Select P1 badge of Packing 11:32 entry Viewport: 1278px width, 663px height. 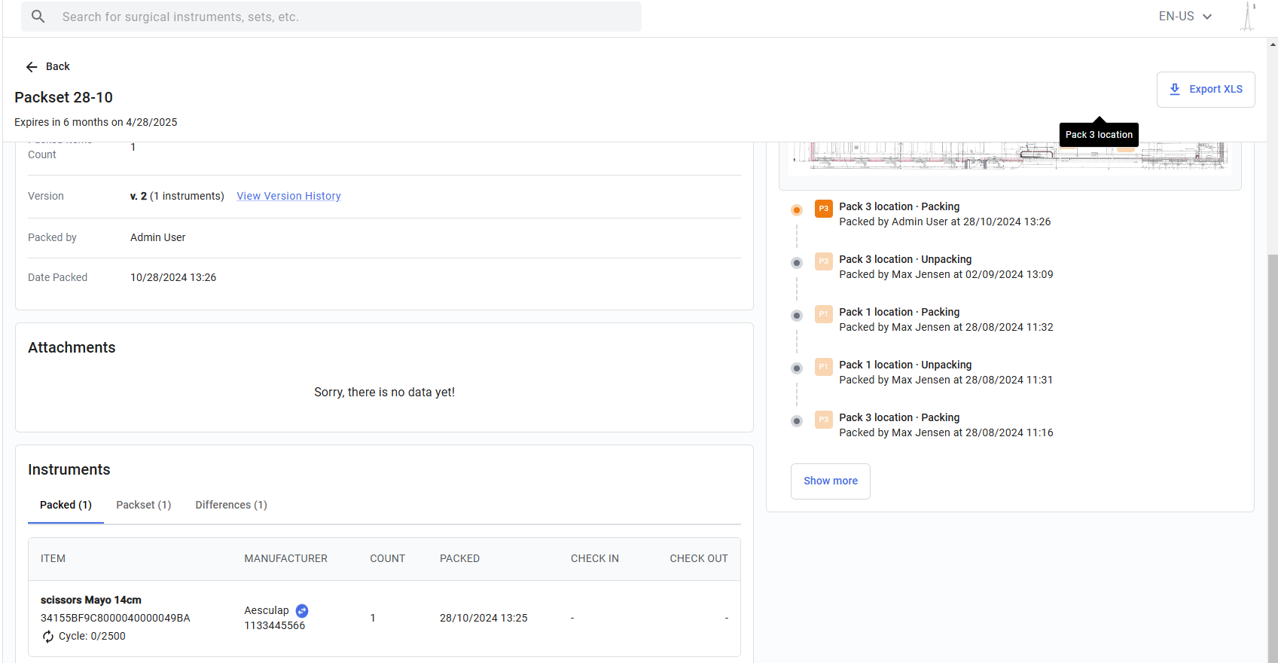coord(824,314)
